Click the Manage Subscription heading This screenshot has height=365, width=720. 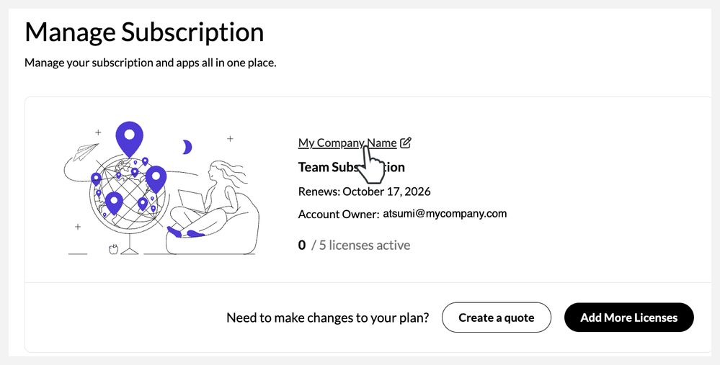(x=144, y=32)
